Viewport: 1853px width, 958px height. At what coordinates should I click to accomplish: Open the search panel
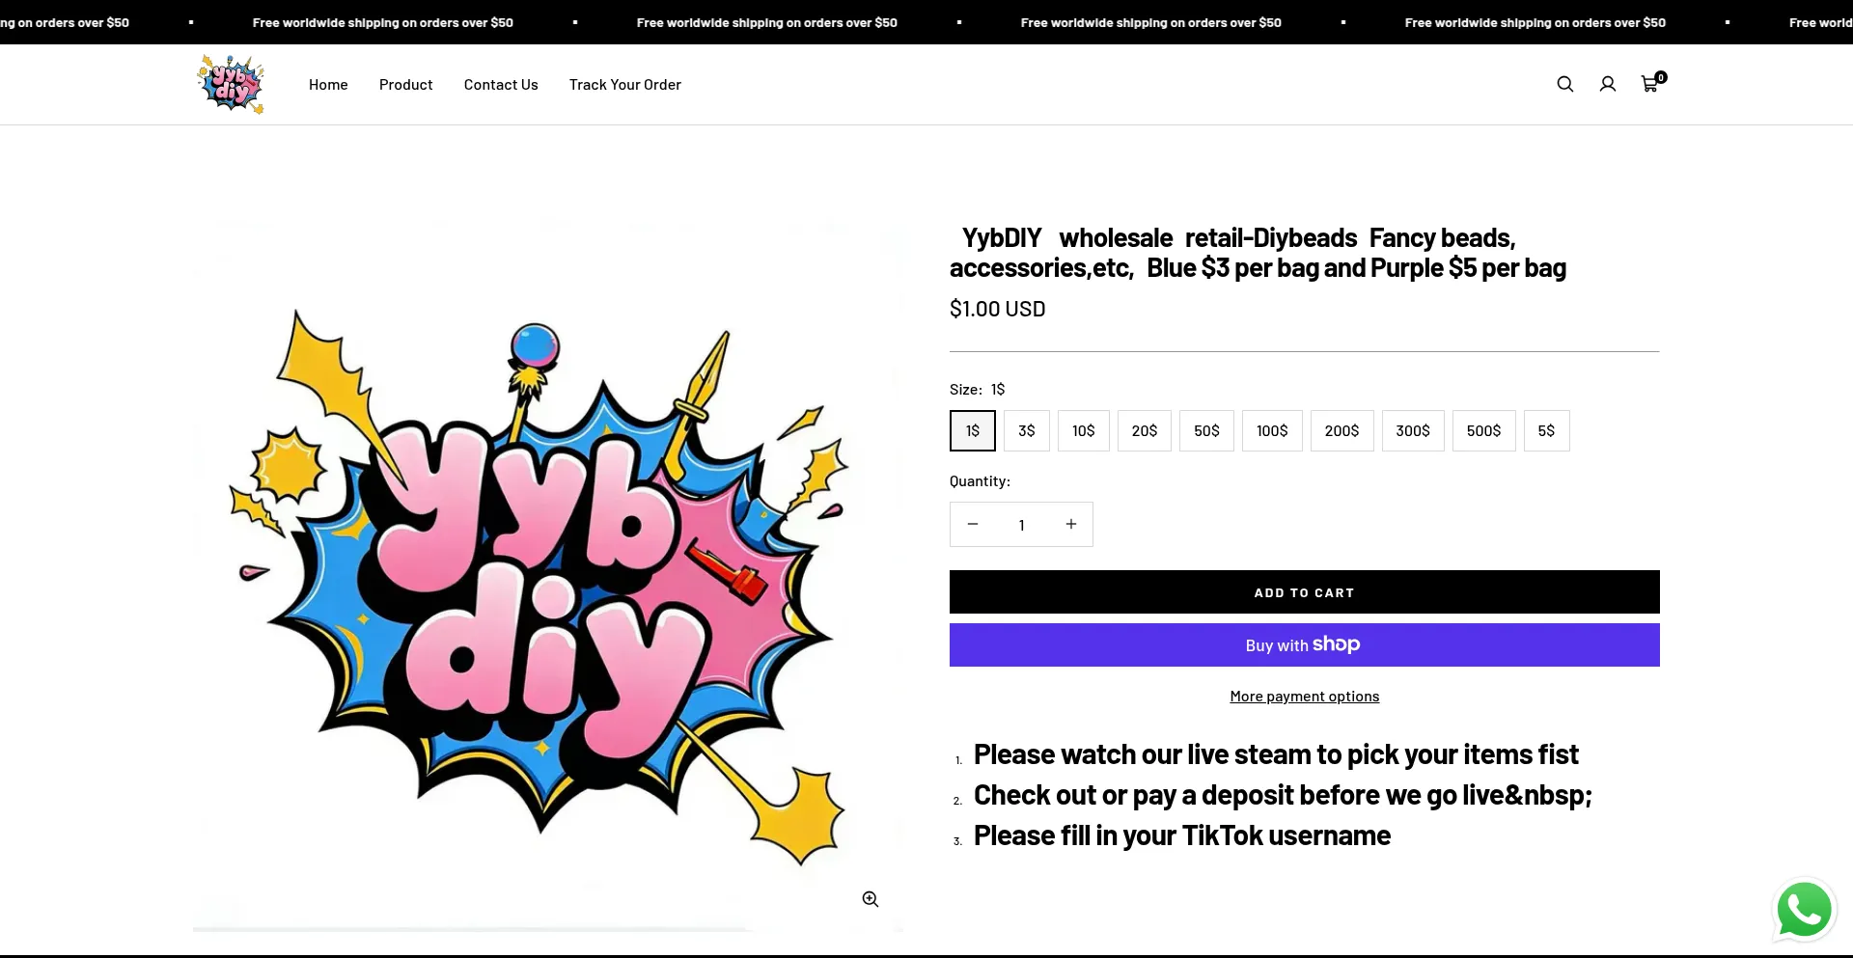pyautogui.click(x=1564, y=84)
